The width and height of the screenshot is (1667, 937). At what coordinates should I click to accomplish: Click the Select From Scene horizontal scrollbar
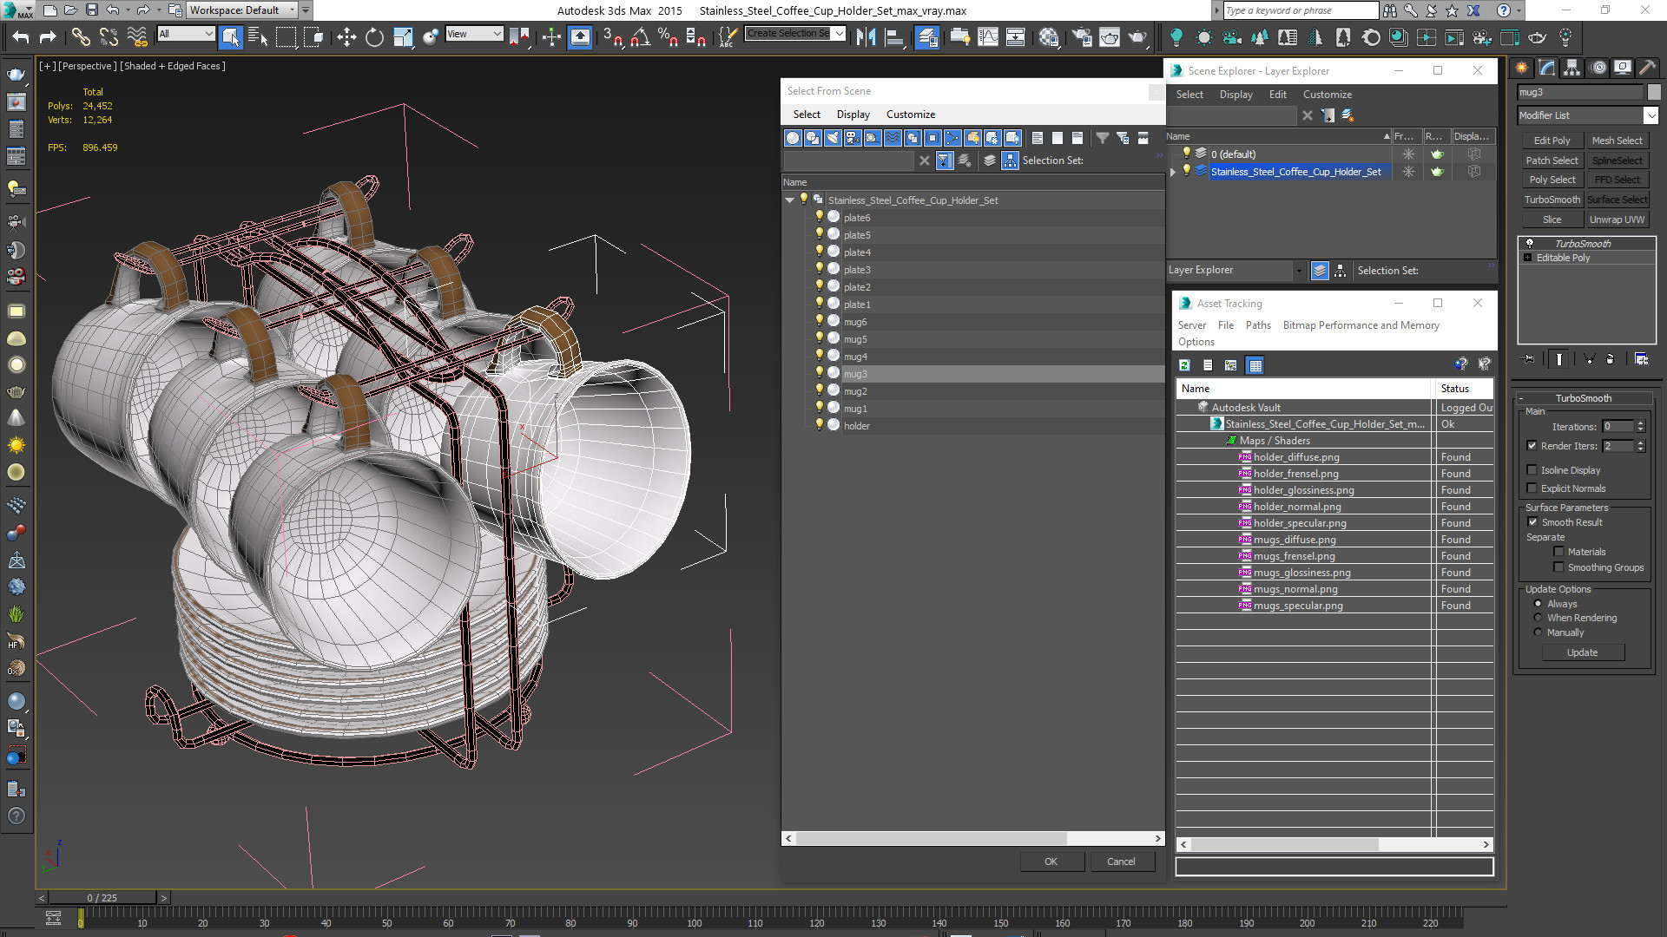point(972,838)
